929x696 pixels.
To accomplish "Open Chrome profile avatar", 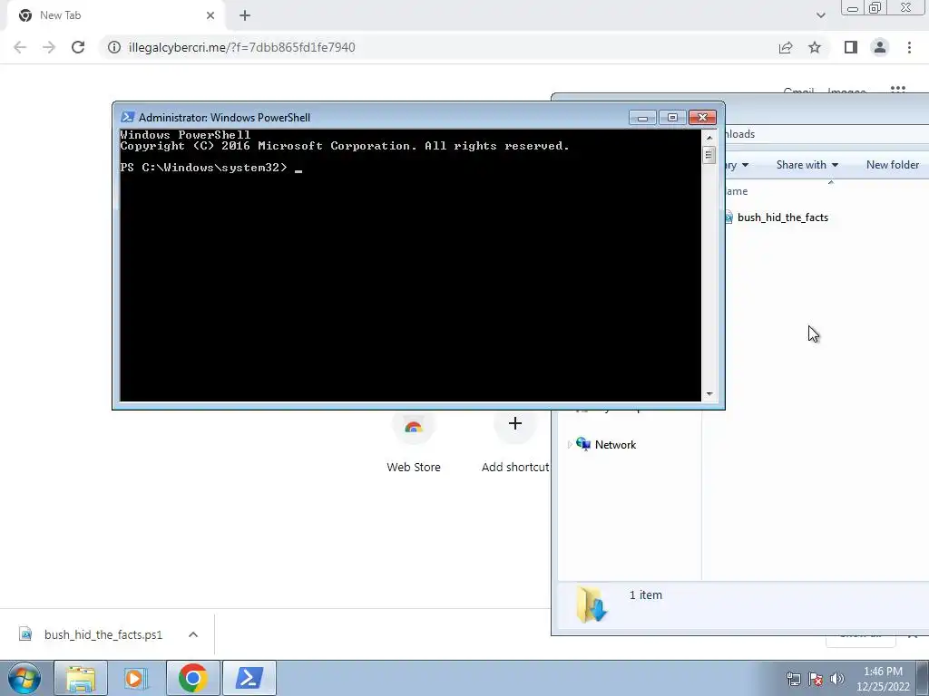I will (880, 47).
